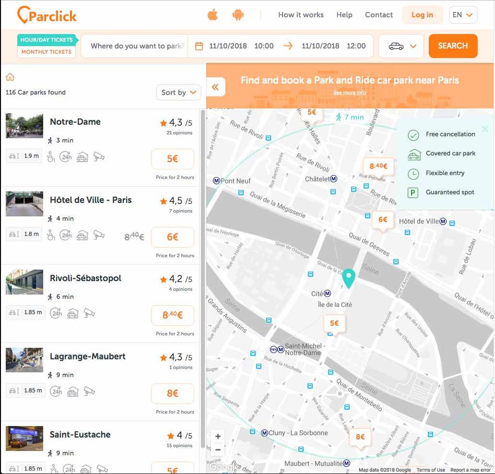Zoom in on the map

coord(218,436)
